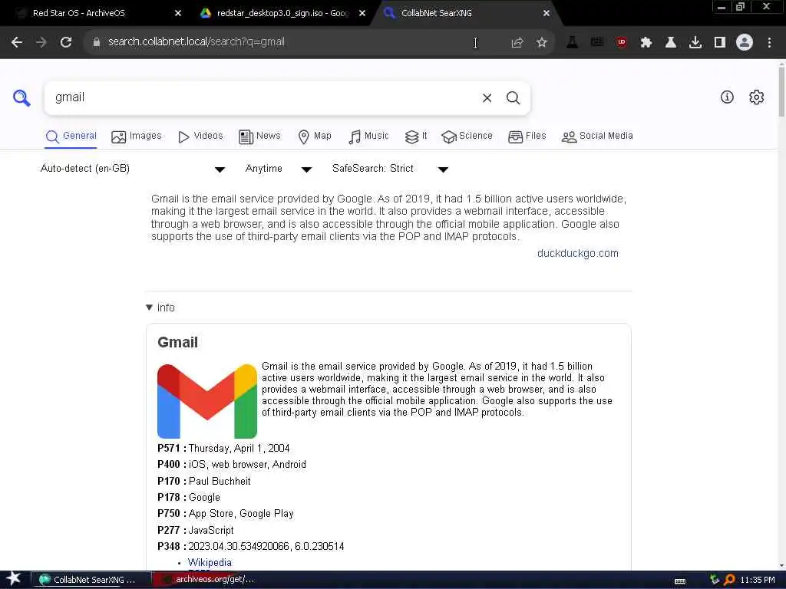The image size is (786, 589).
Task: Open the downloads tray icon
Action: (x=695, y=43)
